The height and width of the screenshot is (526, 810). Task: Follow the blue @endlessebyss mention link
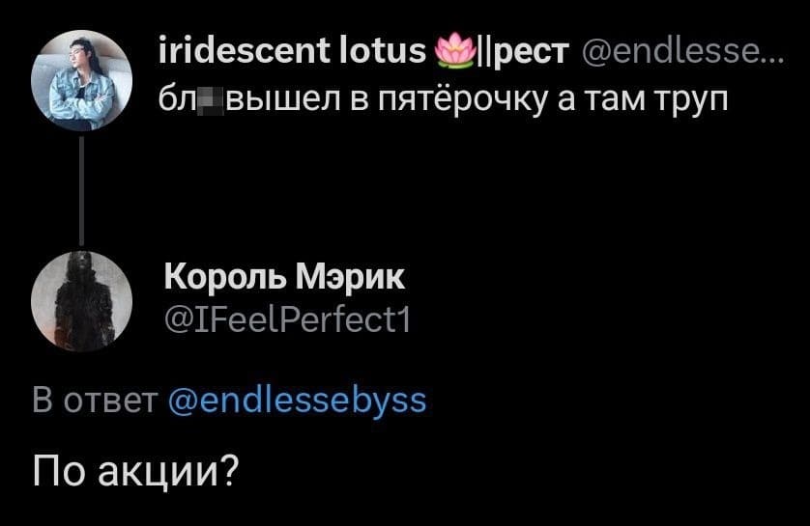click(297, 398)
